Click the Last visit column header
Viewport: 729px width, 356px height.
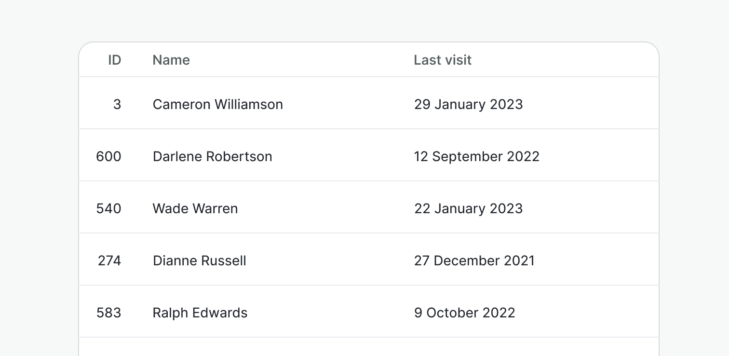[x=443, y=60]
